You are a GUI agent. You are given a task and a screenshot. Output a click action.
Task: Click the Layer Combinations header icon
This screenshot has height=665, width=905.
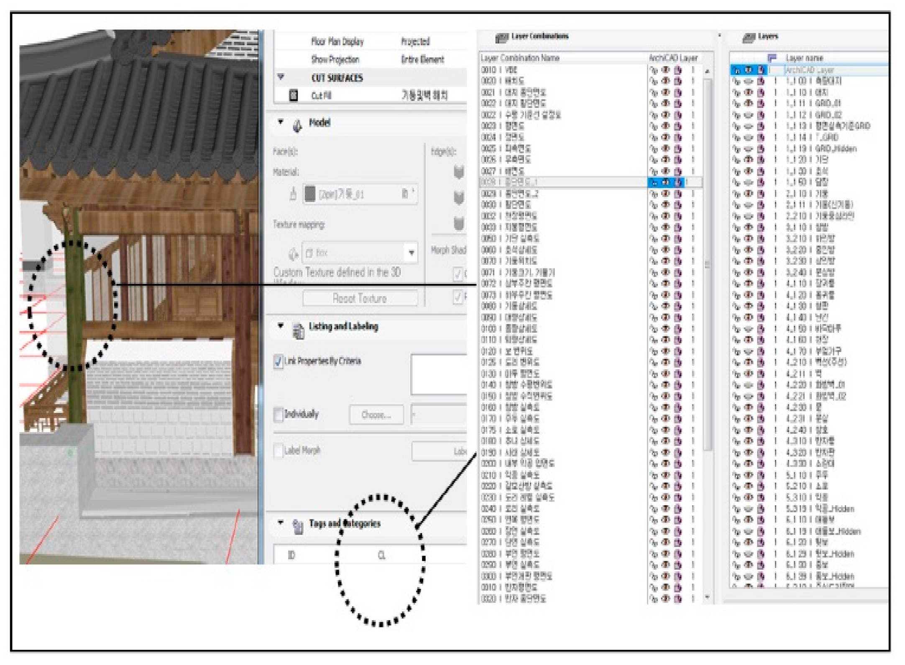501,38
